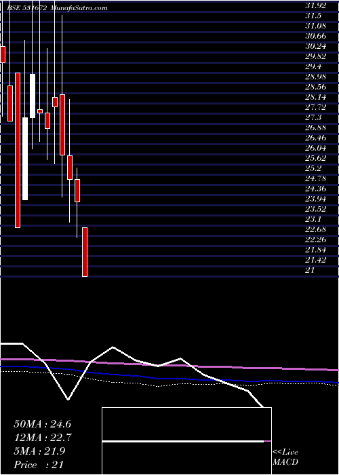Viewport: 339px width, 475px height.
Task: Click the 12MA : 22.7 readout
Action: click(x=42, y=438)
